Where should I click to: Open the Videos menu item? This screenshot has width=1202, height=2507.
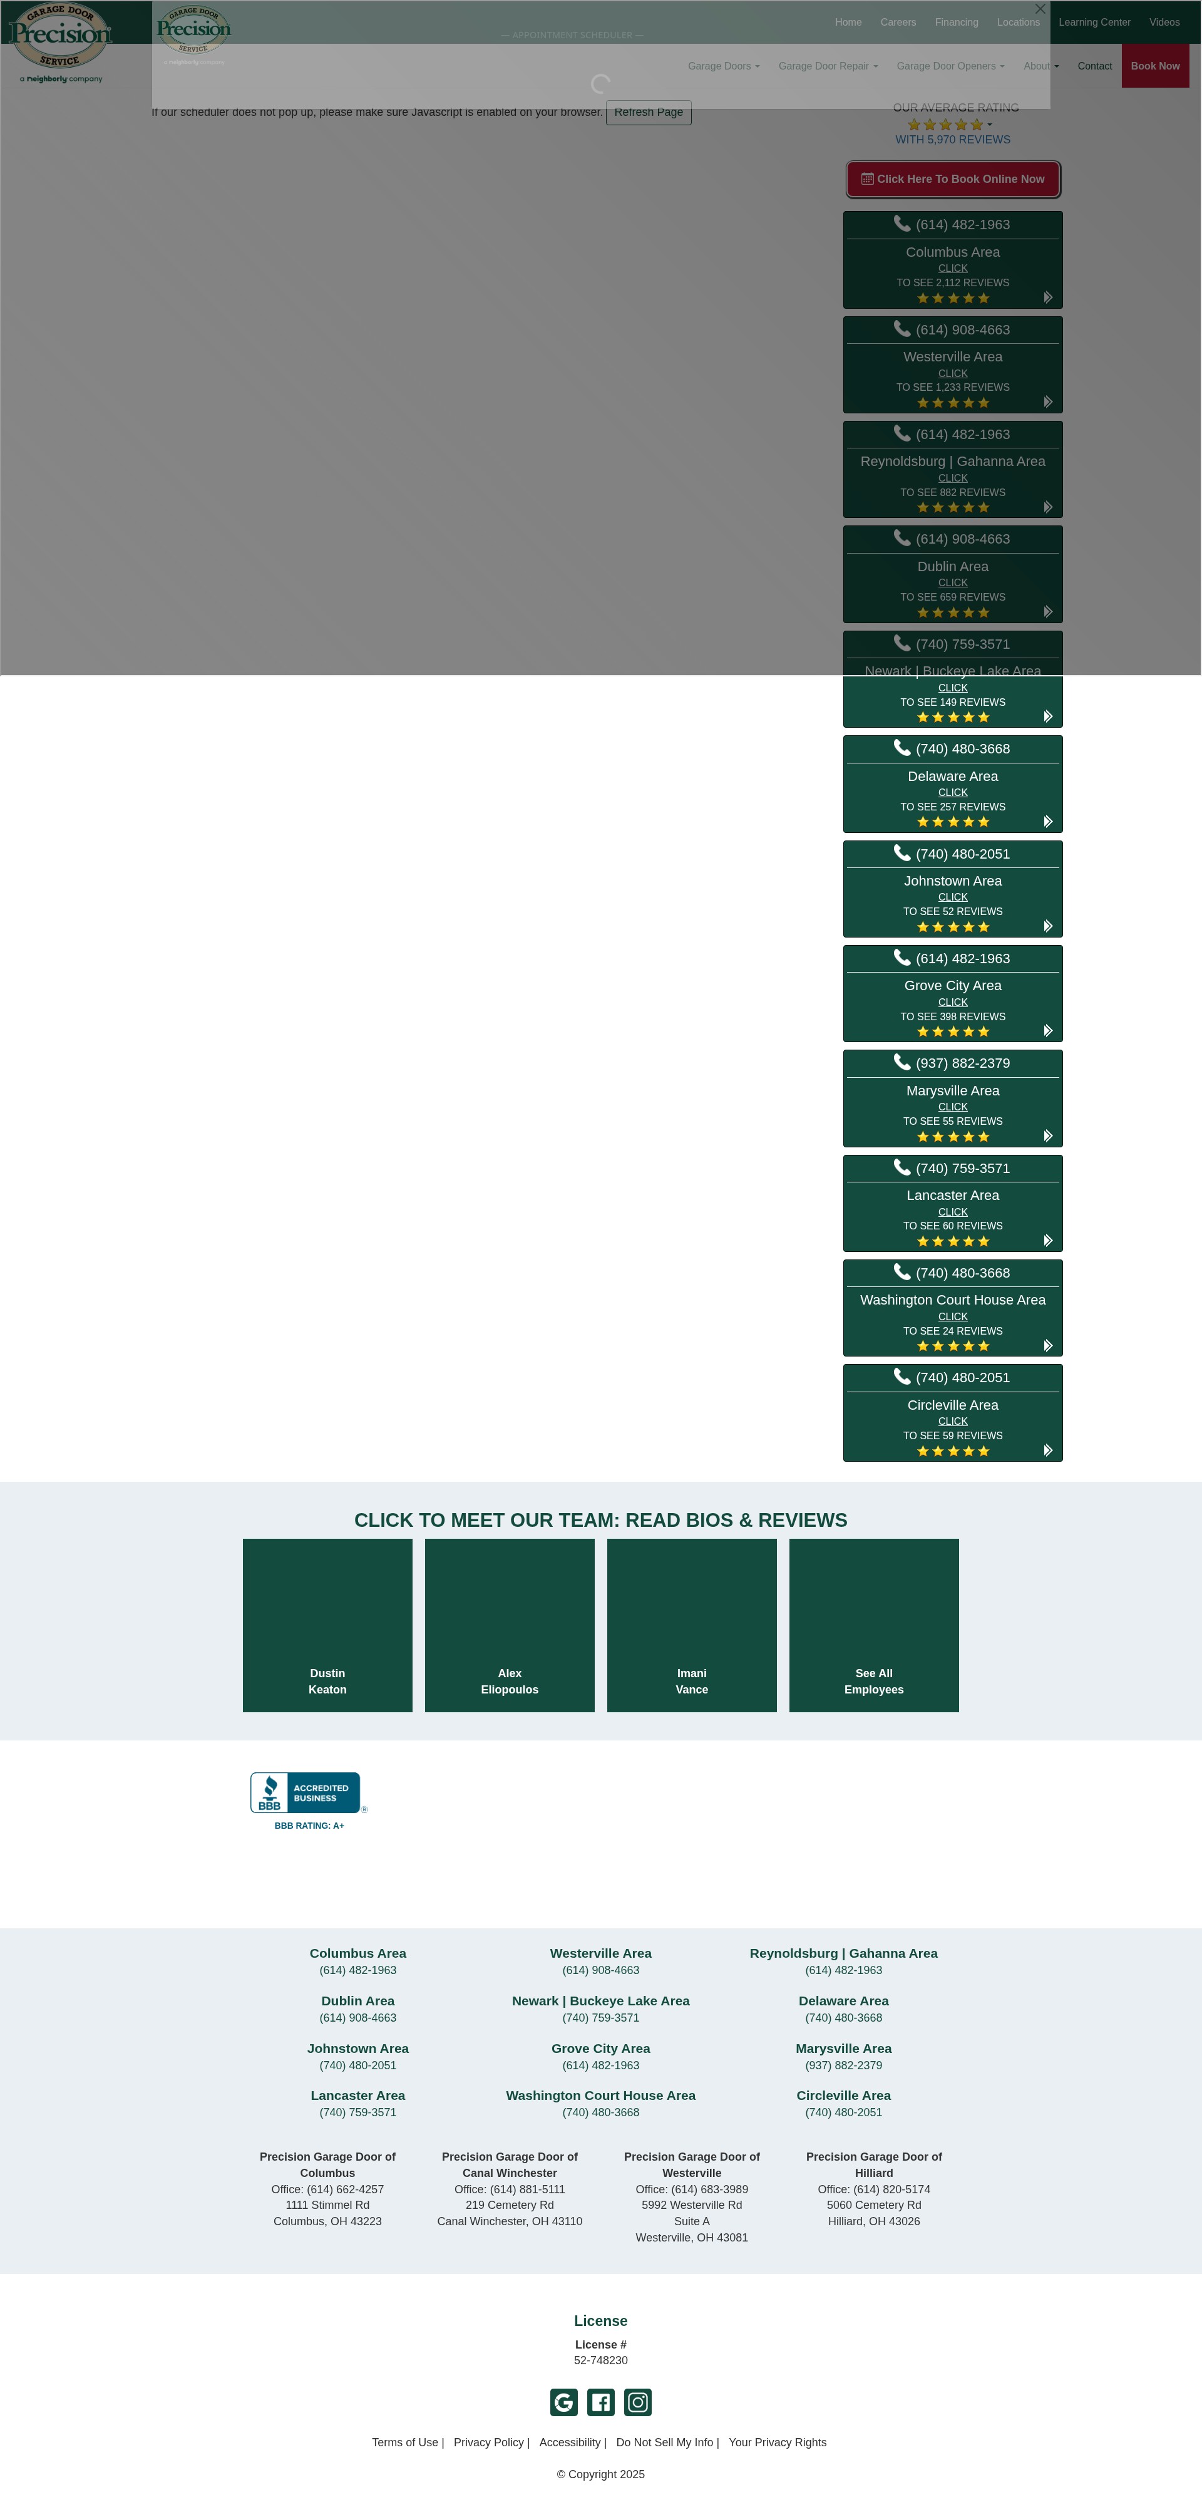(x=1164, y=23)
